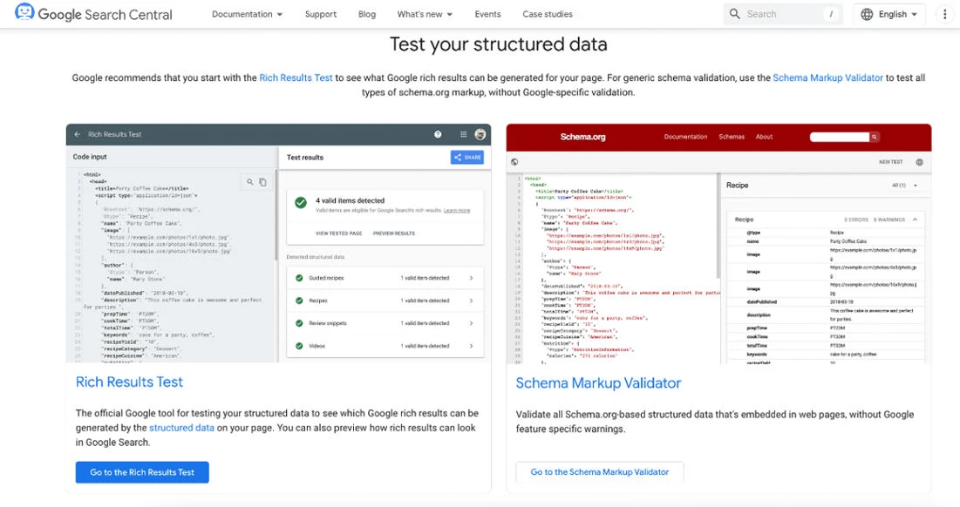Click the blue SHARE button in Test results
Viewport: 960px width, 507px height.
pos(467,157)
